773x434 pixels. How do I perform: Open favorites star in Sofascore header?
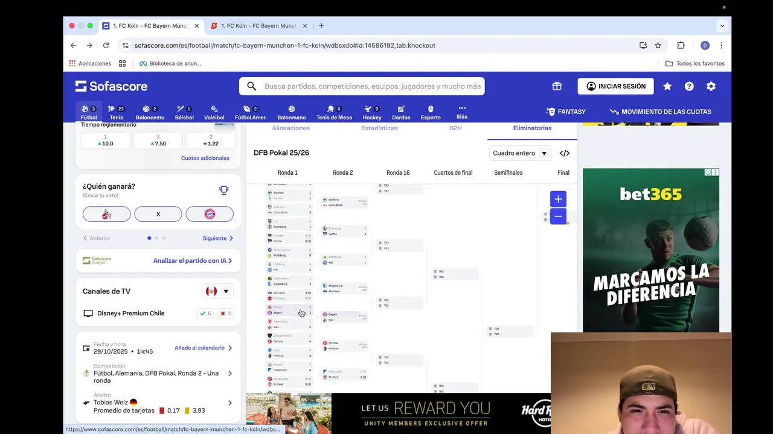(x=667, y=86)
